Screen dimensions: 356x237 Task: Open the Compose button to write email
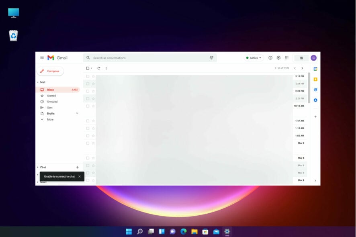[50, 71]
